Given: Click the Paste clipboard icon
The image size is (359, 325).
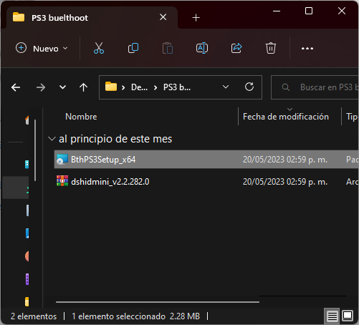Looking at the screenshot, I should 168,48.
